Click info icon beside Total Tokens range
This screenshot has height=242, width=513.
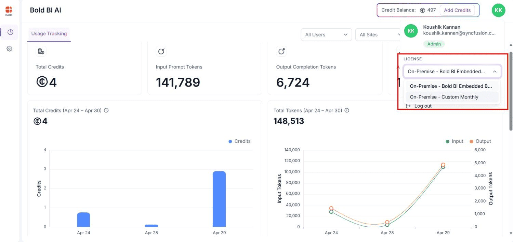(347, 110)
